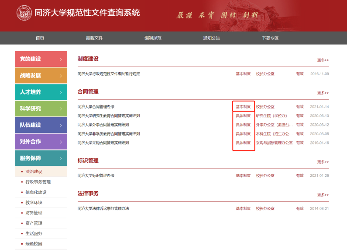Switch to the 下载专区 navigation tab
347x252 pixels.
(x=270, y=38)
